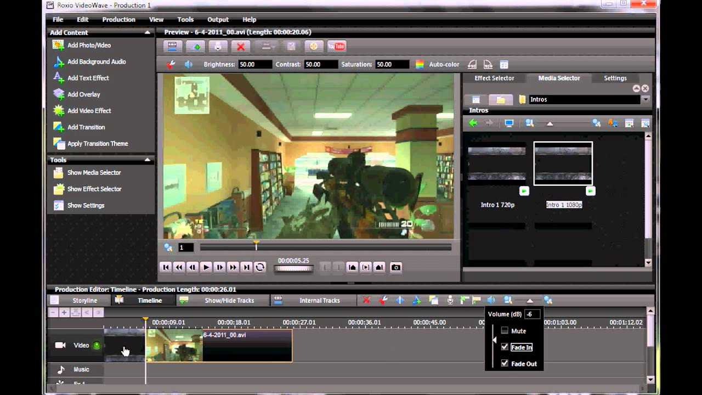
Task: Click Apply Transition Theme
Action: pos(98,144)
